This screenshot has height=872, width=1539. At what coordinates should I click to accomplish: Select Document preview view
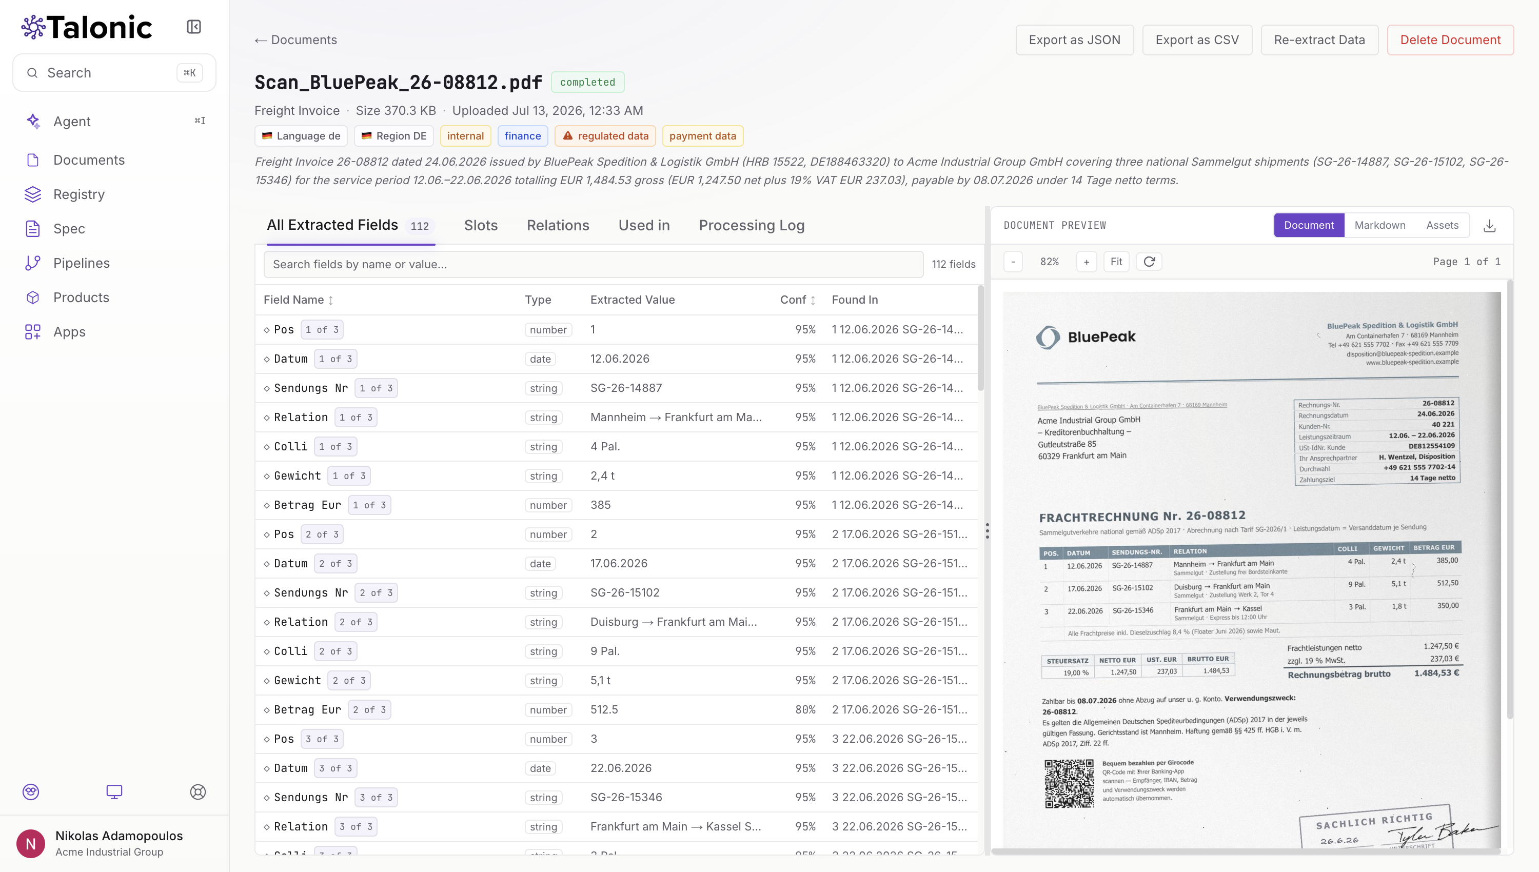point(1309,225)
